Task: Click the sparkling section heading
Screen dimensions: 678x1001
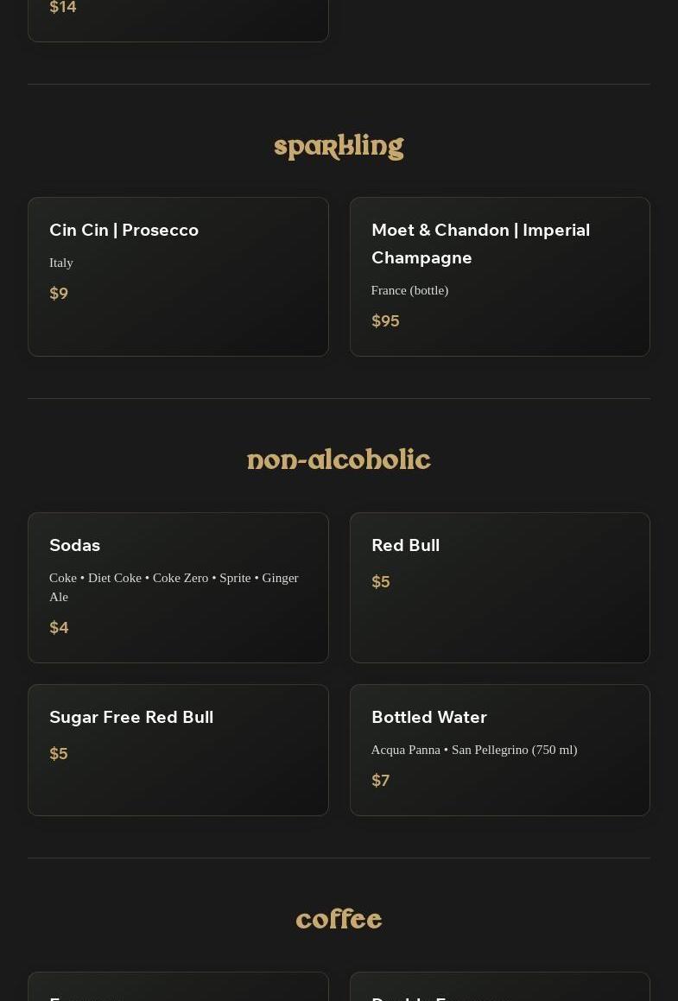Action: pyautogui.click(x=339, y=147)
